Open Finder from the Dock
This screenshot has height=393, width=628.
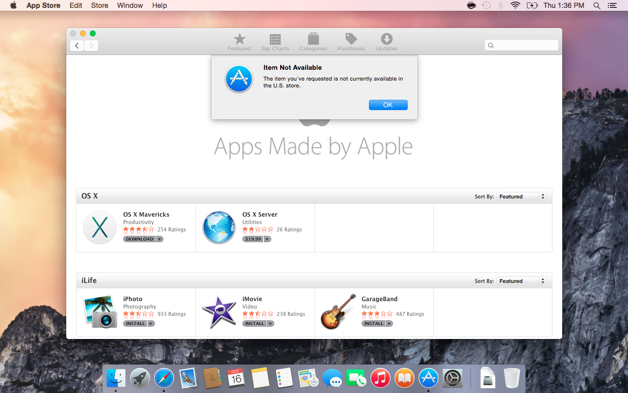tap(116, 378)
